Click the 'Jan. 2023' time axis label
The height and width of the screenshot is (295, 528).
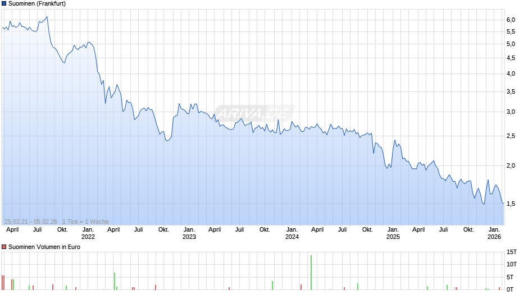click(x=189, y=233)
